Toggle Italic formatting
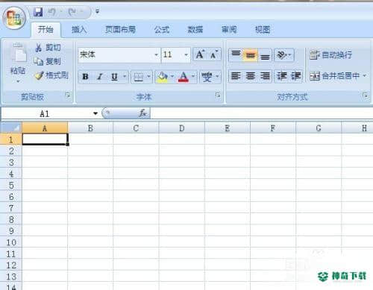Image resolution: width=373 pixels, height=290 pixels. 100,77
